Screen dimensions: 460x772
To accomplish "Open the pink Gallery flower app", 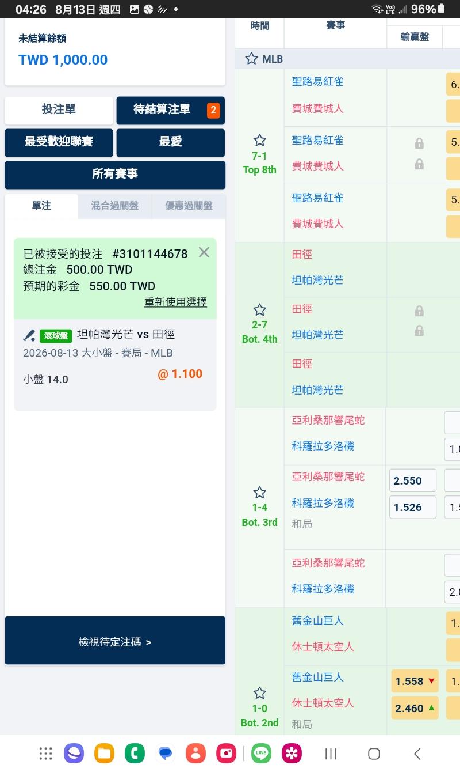I will 292,753.
